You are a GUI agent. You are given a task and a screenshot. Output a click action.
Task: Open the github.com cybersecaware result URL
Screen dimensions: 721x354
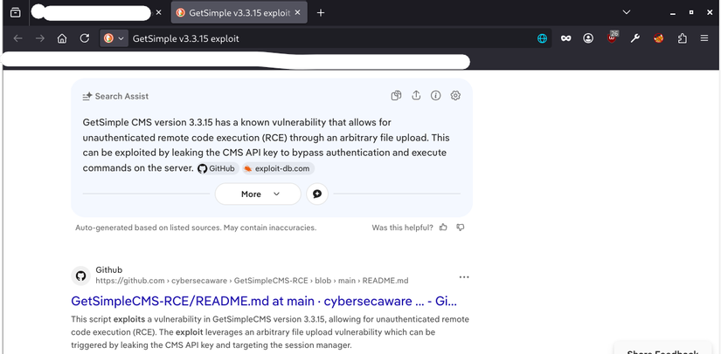coord(252,281)
